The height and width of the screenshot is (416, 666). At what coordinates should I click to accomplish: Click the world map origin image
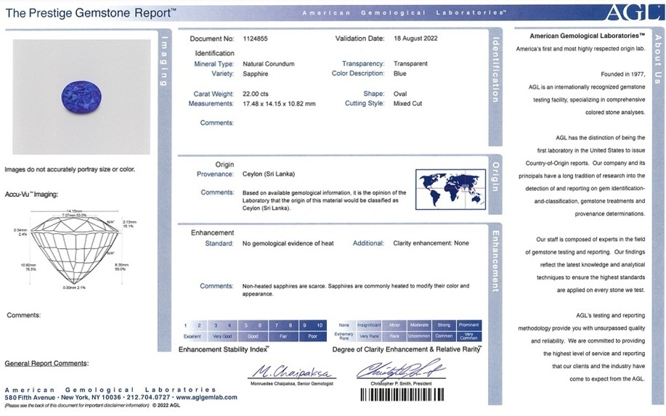(450, 187)
